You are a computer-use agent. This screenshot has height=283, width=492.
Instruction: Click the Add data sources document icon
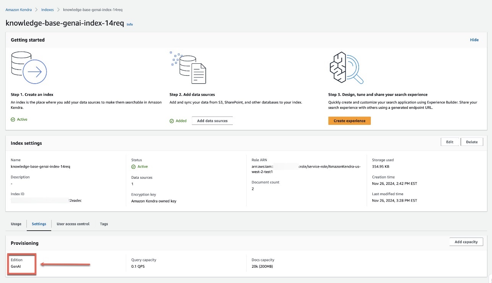click(188, 68)
